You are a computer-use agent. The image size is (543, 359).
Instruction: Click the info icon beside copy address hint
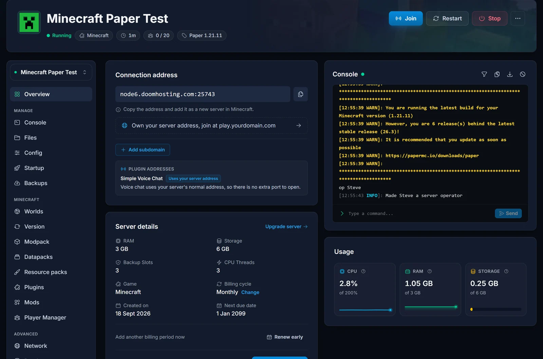(x=118, y=109)
